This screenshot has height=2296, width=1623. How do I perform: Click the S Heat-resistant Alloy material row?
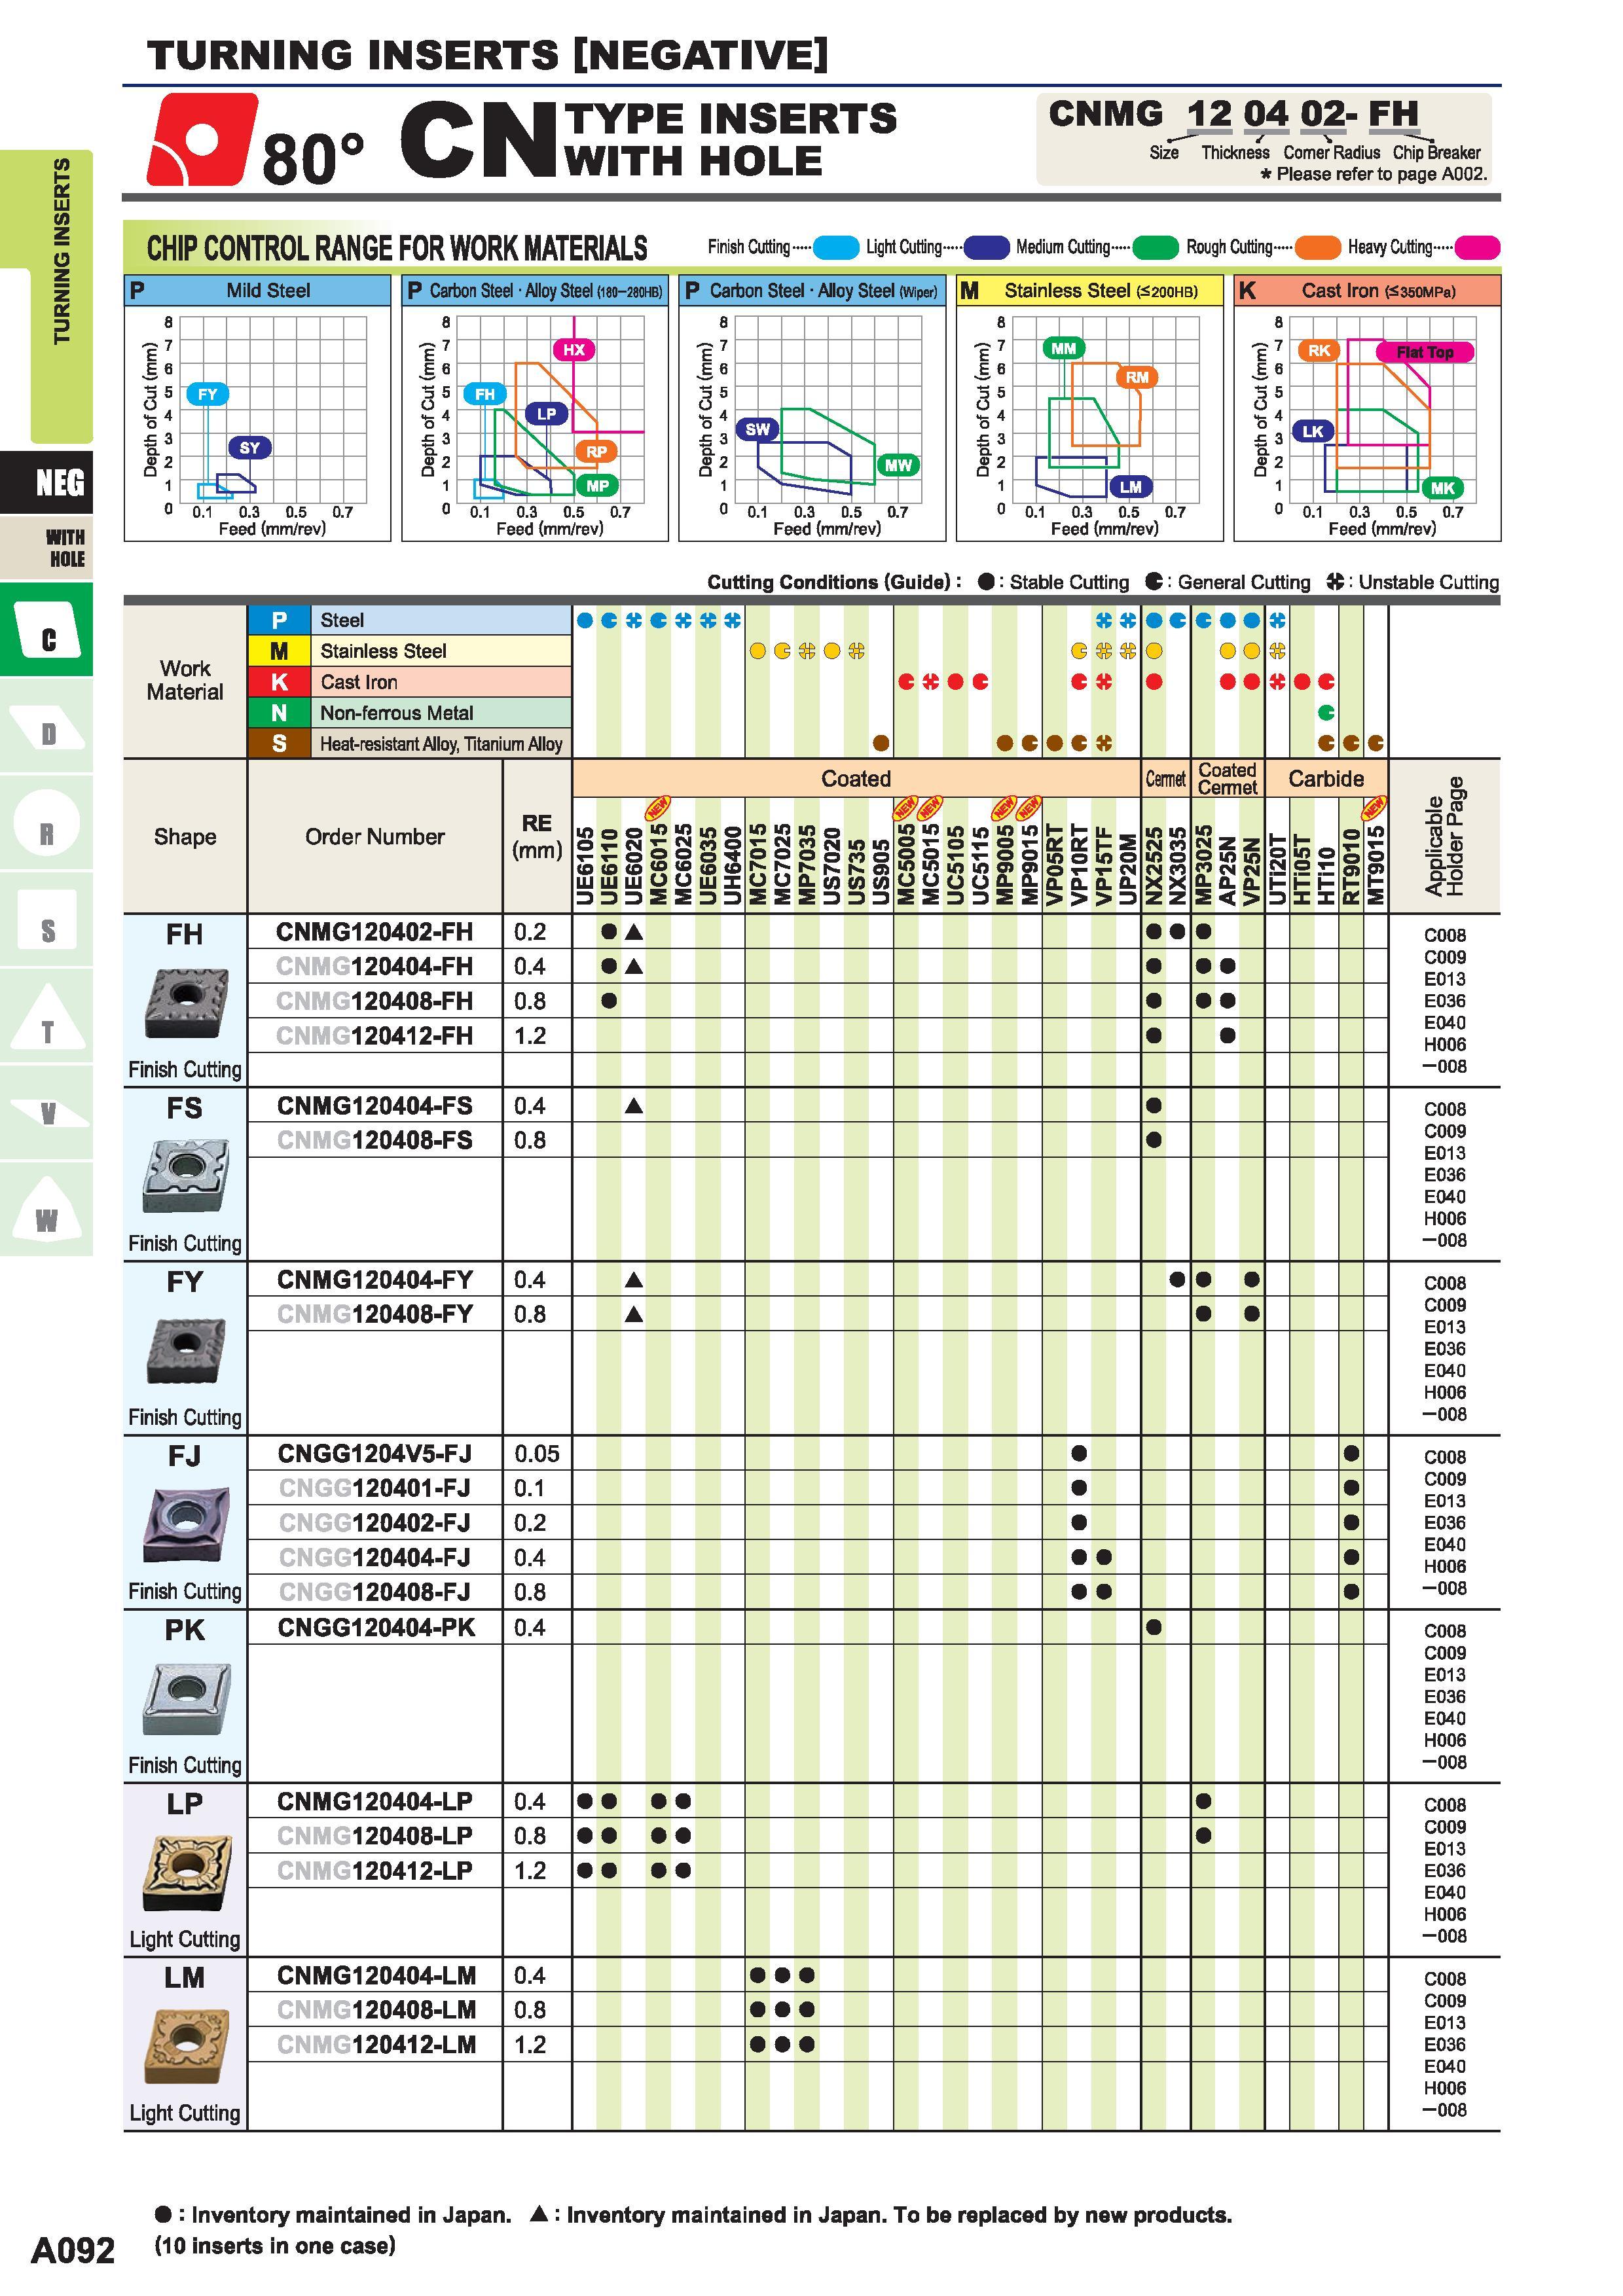410,743
